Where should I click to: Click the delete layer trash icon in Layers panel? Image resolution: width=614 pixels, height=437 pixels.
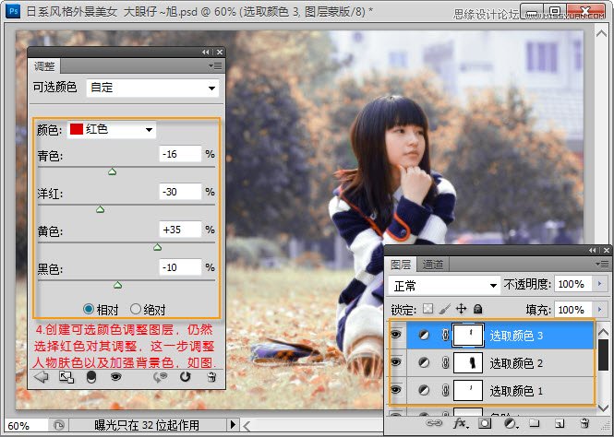pyautogui.click(x=584, y=423)
